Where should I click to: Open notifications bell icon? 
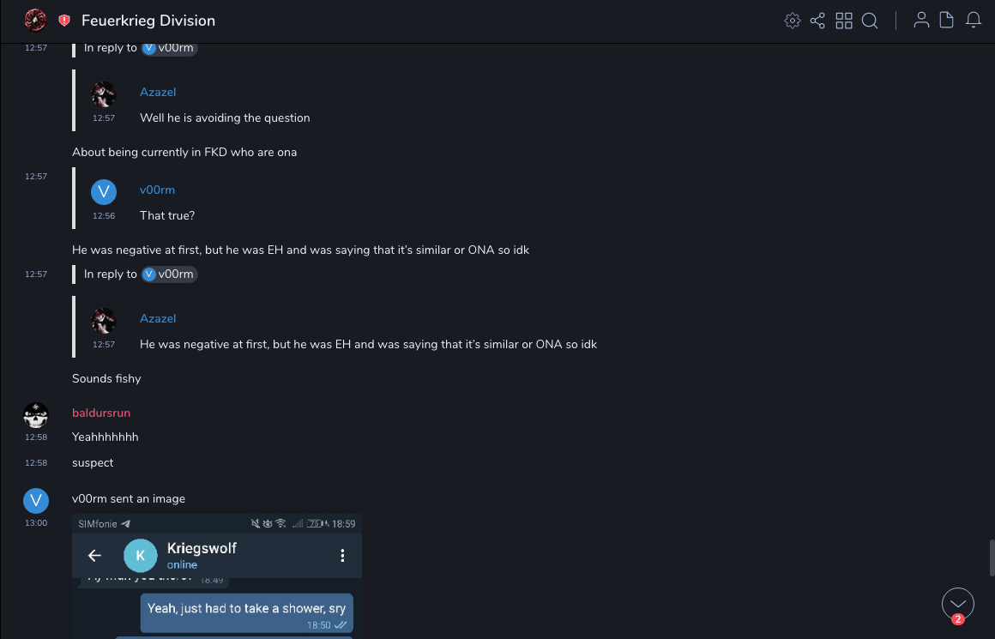(x=974, y=21)
